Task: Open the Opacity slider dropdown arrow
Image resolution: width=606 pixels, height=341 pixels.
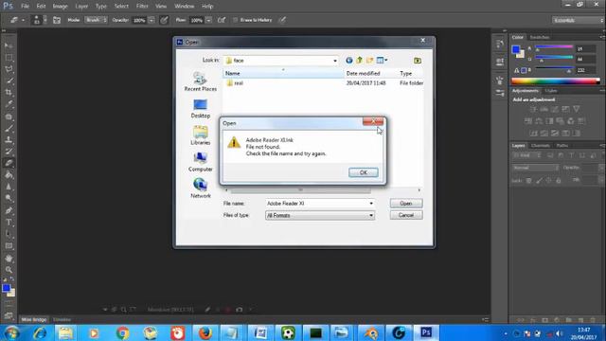Action: [151, 20]
